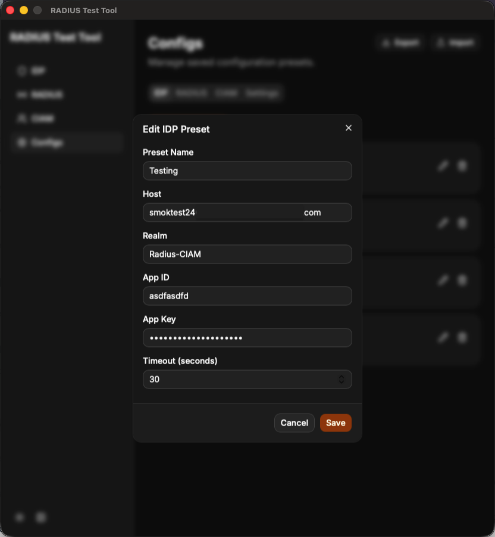The height and width of the screenshot is (537, 495).
Task: Click the App Key label
Action: (x=159, y=319)
